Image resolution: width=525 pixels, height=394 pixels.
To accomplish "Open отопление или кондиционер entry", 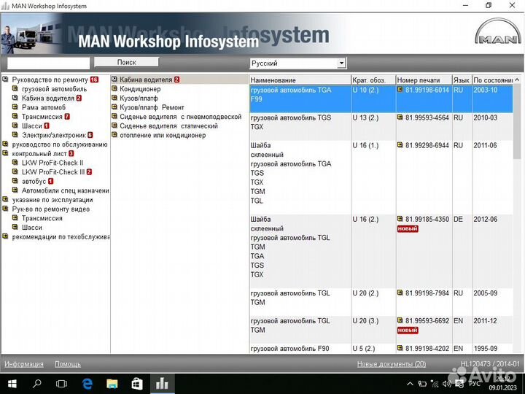I will pyautogui.click(x=163, y=135).
